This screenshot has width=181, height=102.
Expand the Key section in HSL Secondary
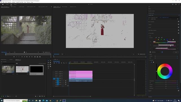pyautogui.click(x=149, y=36)
